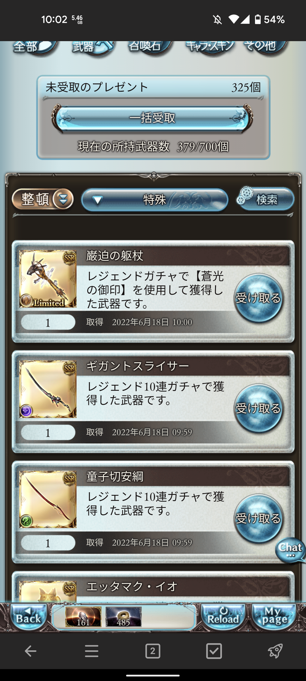Viewport: 306px width, 681px height.
Task: Claim 童子切安綱 with 受け取る button
Action: (258, 519)
